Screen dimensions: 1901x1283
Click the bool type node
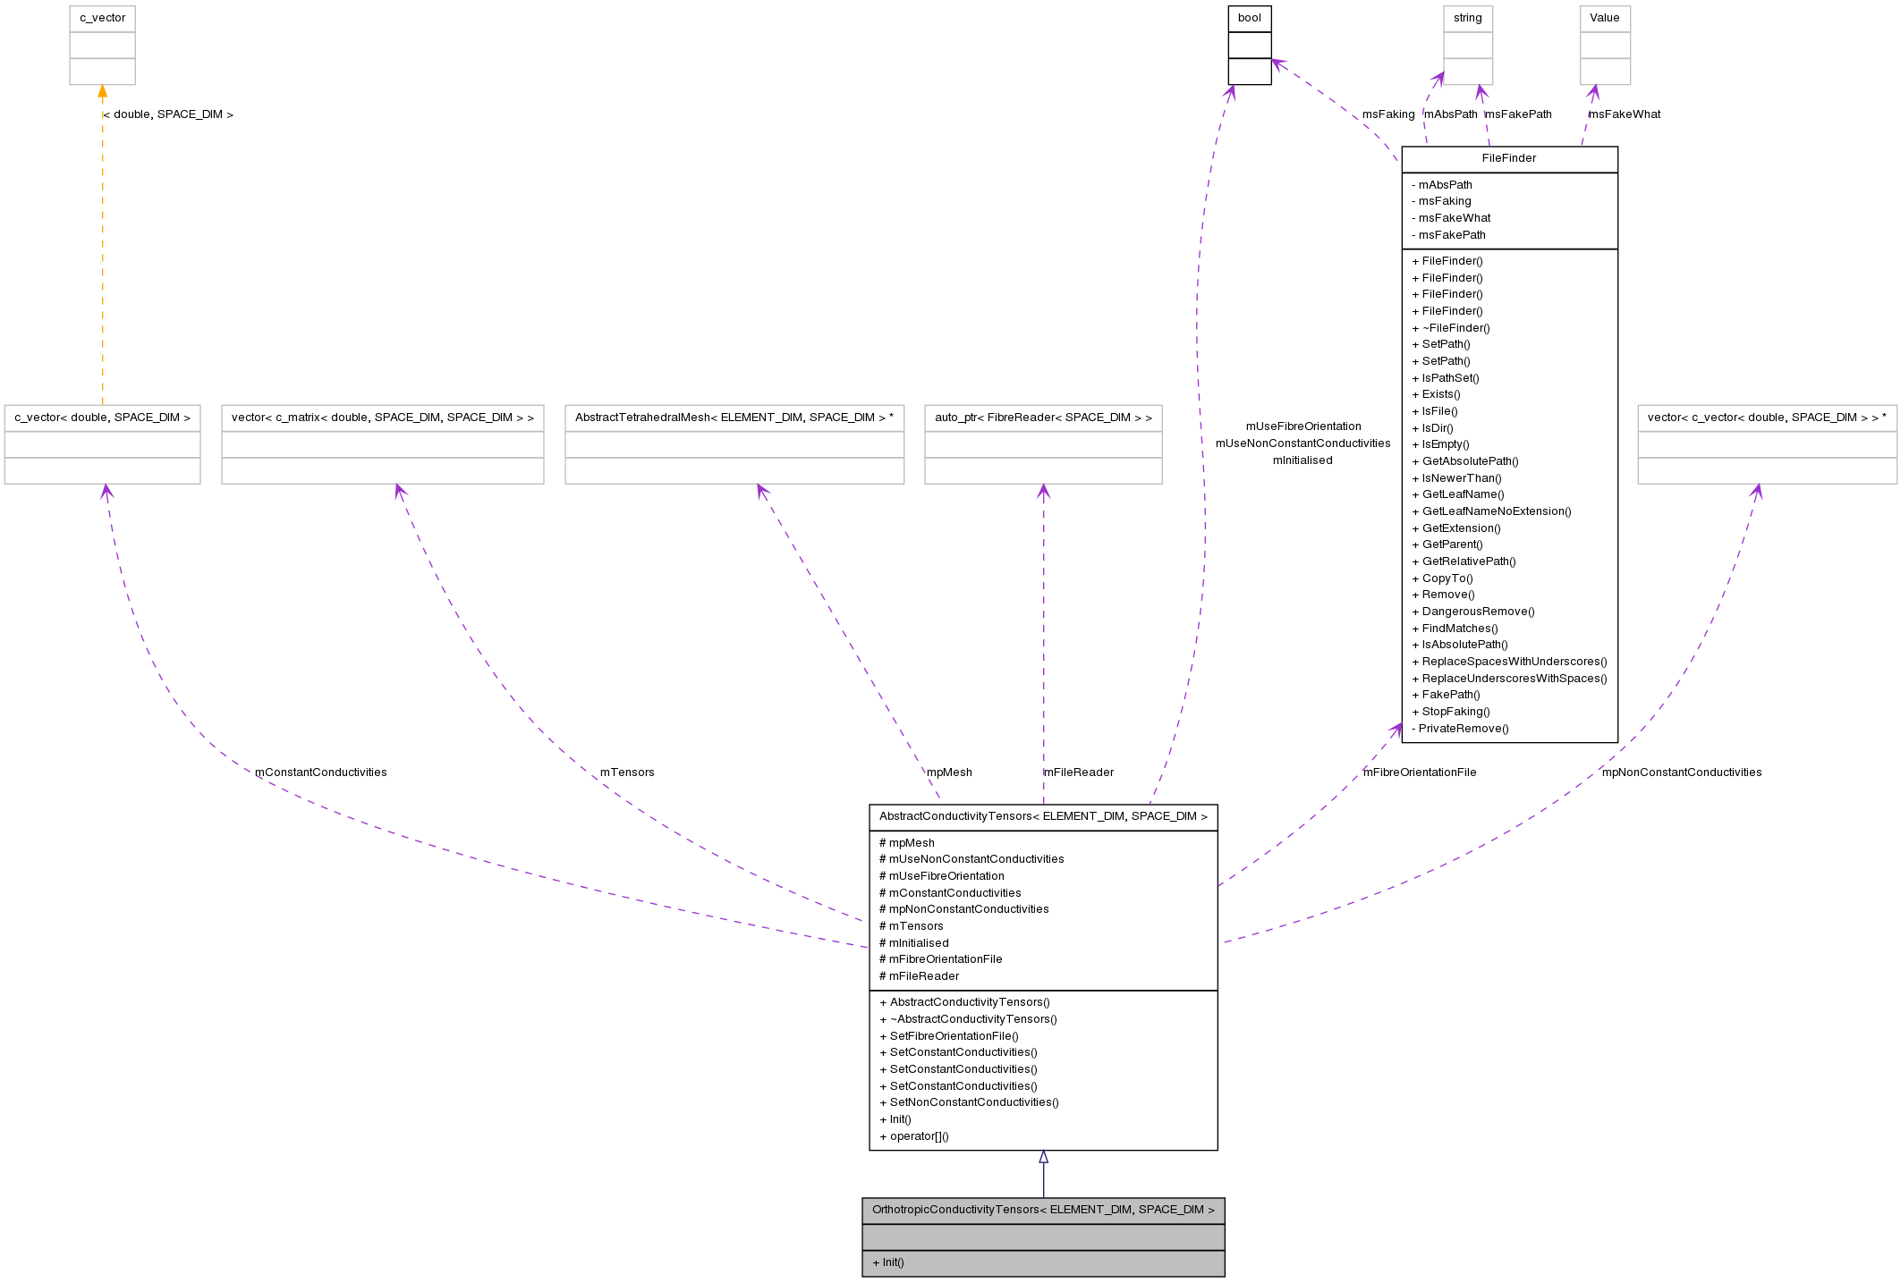click(1250, 18)
